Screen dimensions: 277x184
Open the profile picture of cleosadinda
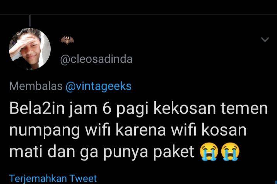click(x=30, y=49)
